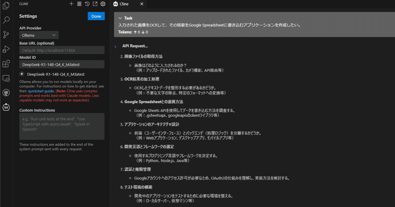Open Cline in editor popout icon
395x207 pixels.
pos(95,4)
